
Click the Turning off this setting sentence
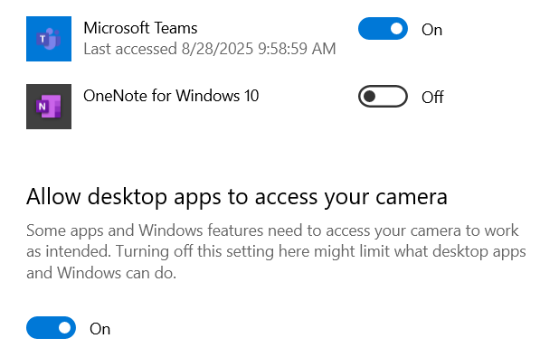[x=321, y=252]
